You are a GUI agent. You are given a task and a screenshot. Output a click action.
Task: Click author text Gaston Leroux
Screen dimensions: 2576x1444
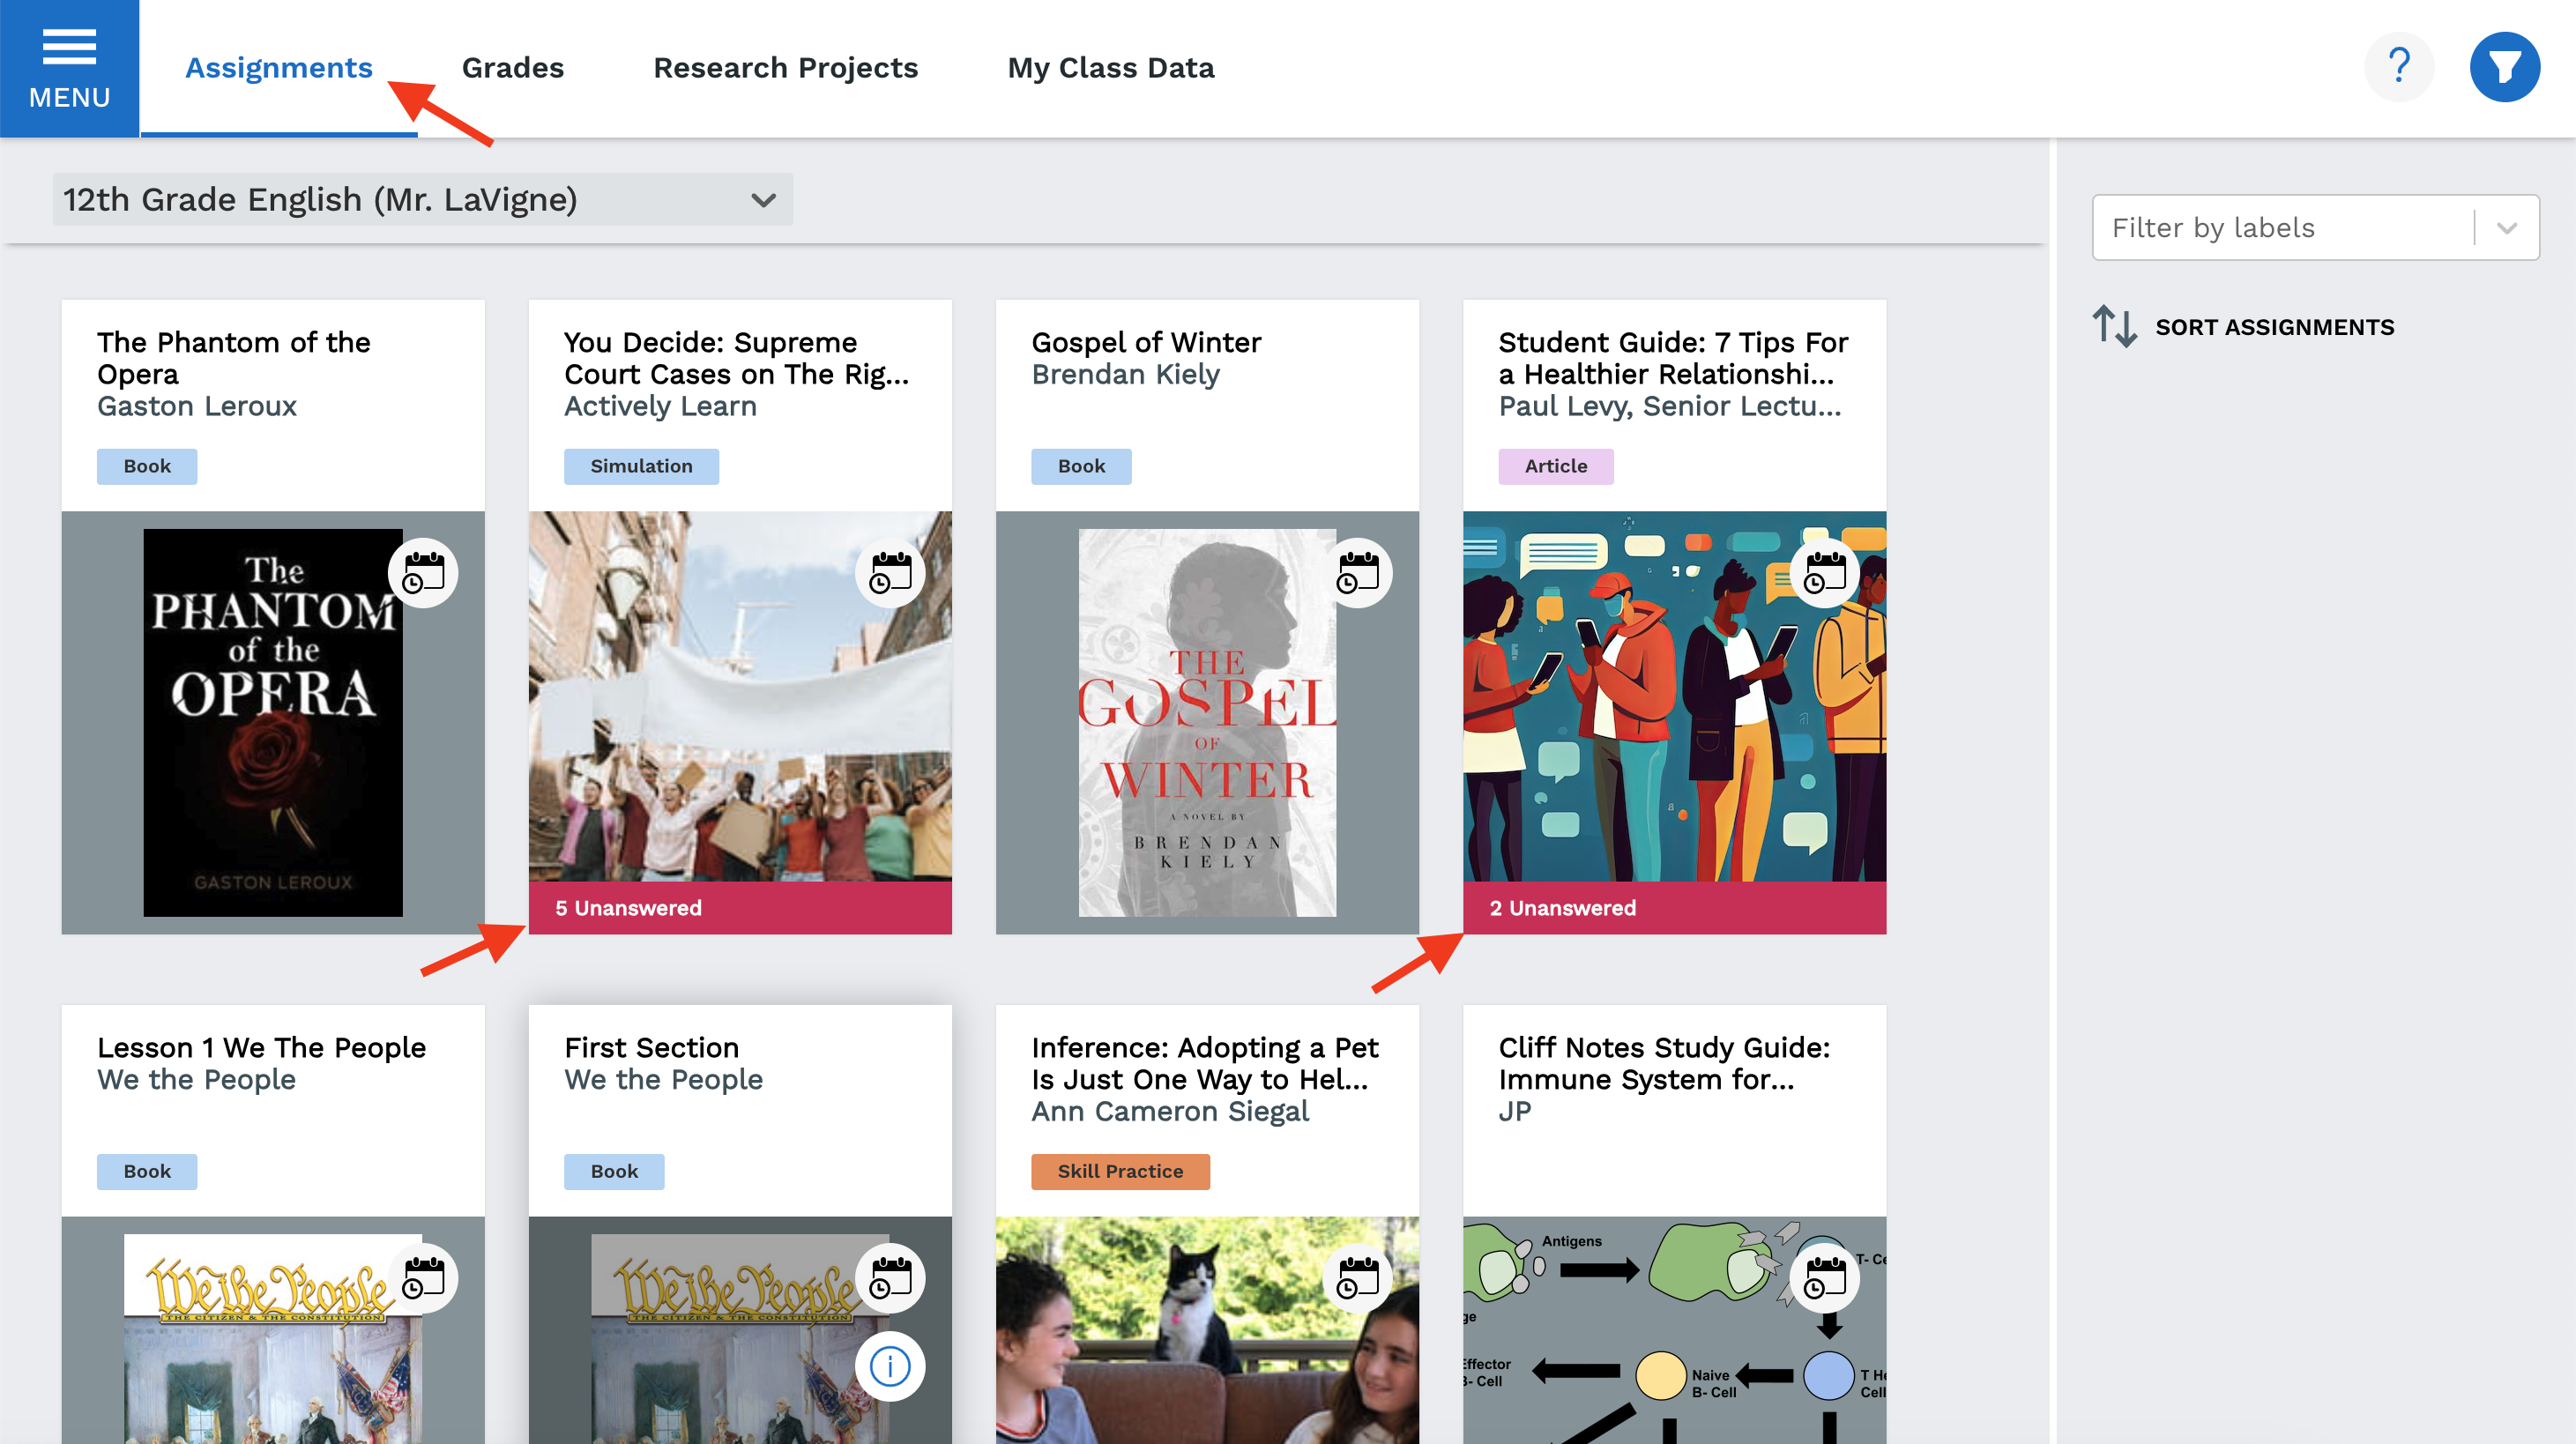click(197, 406)
